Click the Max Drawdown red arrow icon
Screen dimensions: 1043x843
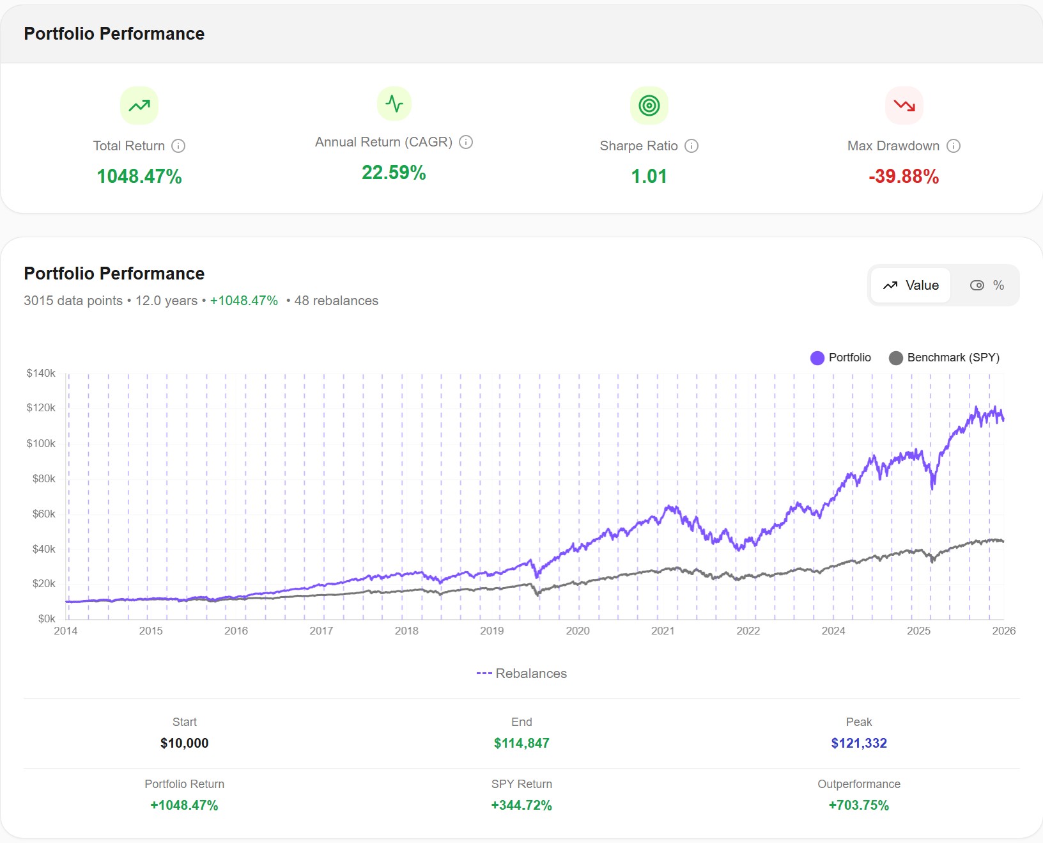coord(904,105)
